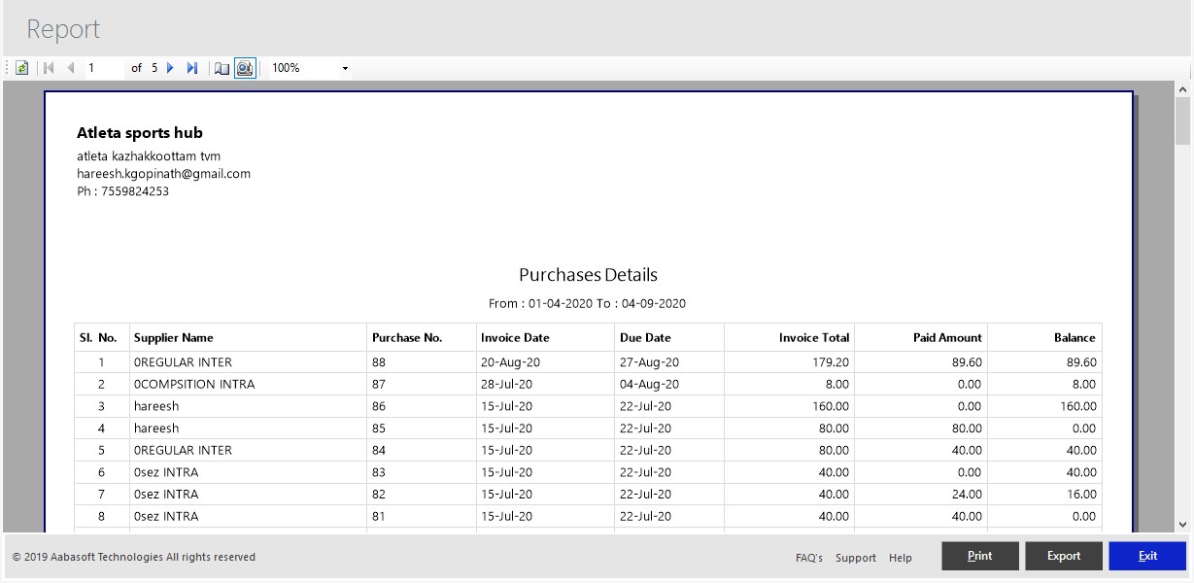Click balance value 160.00
Image resolution: width=1194 pixels, height=583 pixels.
point(1078,407)
